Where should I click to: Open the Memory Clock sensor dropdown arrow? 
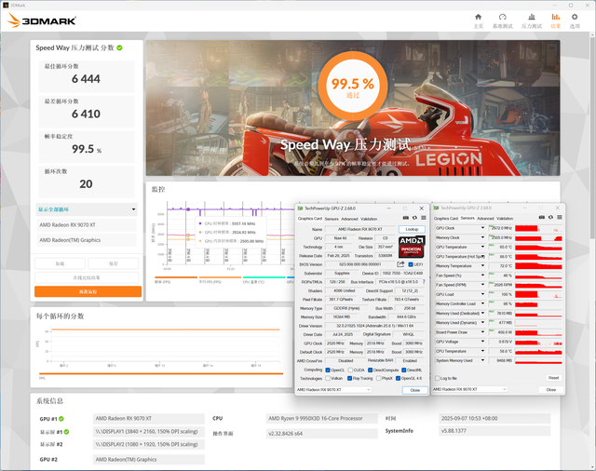tap(482, 237)
